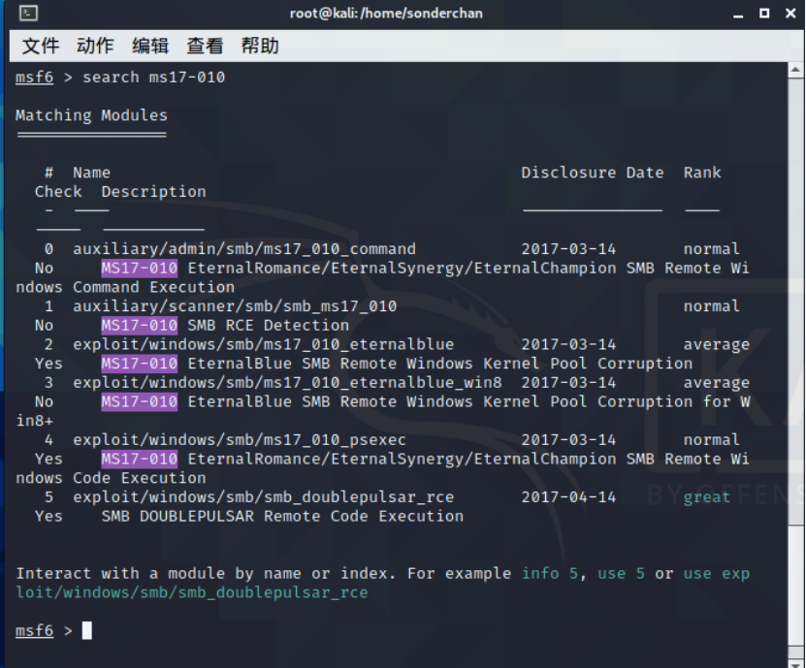This screenshot has height=668, width=806.
Task: Click the 2017-04-14 disclosure date
Action: pyautogui.click(x=568, y=497)
